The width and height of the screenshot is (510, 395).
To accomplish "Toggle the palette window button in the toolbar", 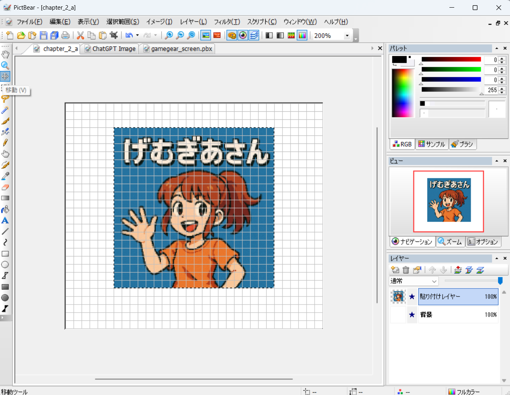I will pos(232,35).
